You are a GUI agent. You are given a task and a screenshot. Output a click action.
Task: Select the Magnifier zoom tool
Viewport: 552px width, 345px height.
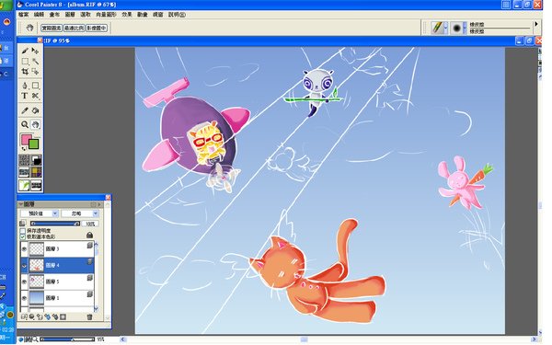click(x=25, y=124)
